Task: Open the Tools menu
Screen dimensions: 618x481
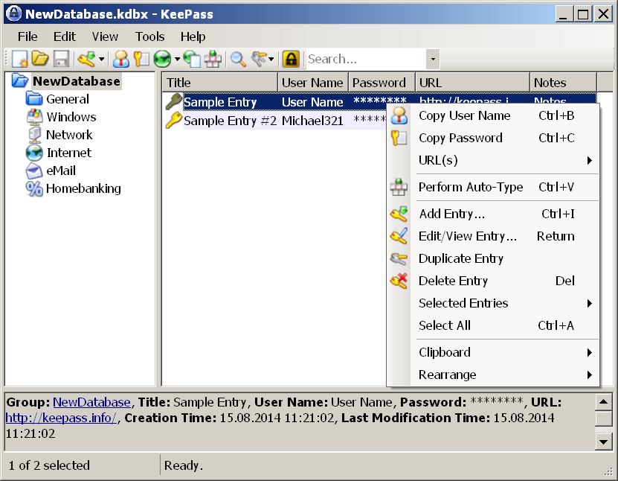Action: 149,36
